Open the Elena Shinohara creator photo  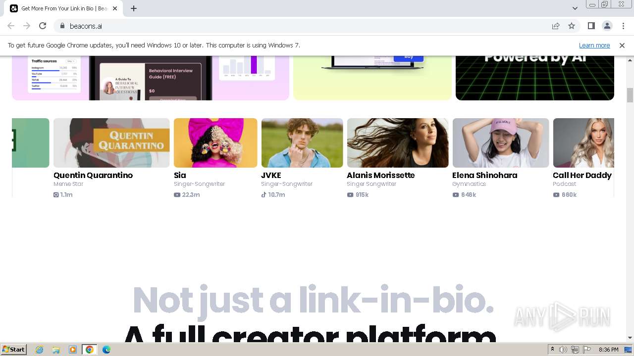point(501,143)
